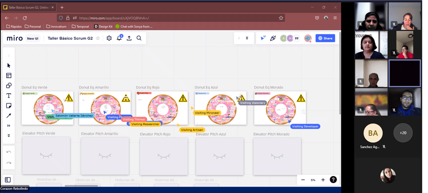
Task: Open the 22 participants list
Action: tap(297, 38)
